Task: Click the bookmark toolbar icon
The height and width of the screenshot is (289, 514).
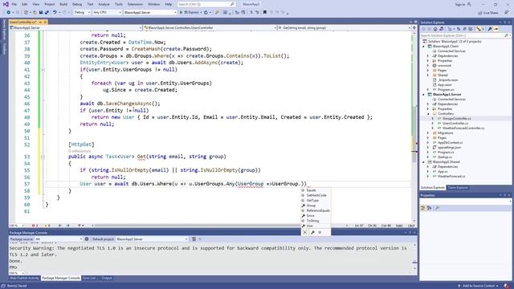Action: coord(265,13)
